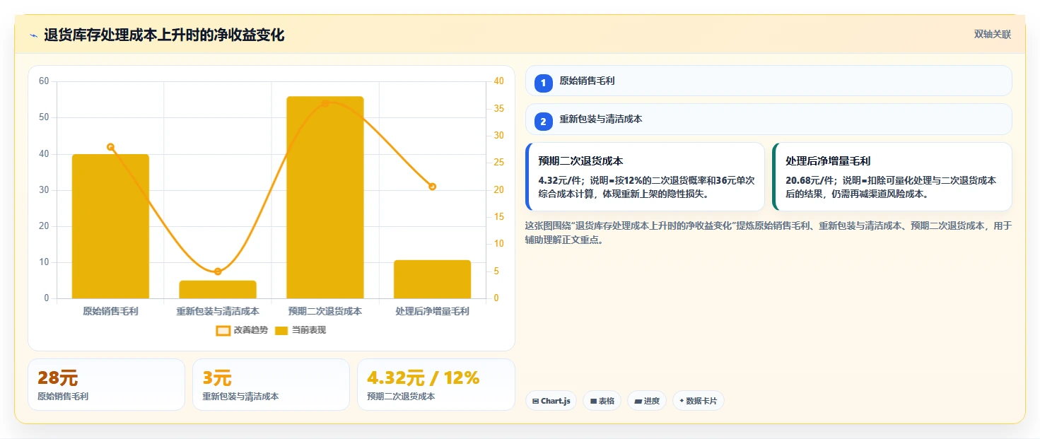Open the 处理后净增量毛利 detail card

point(892,177)
